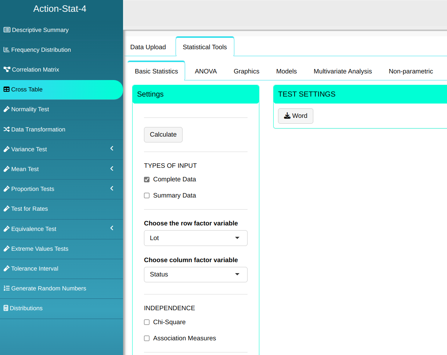Open the row factor variable dropdown
This screenshot has width=447, height=355.
click(x=195, y=238)
